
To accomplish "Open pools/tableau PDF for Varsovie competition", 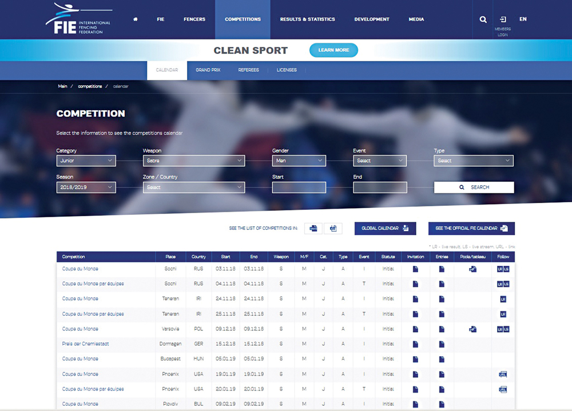I will point(472,329).
